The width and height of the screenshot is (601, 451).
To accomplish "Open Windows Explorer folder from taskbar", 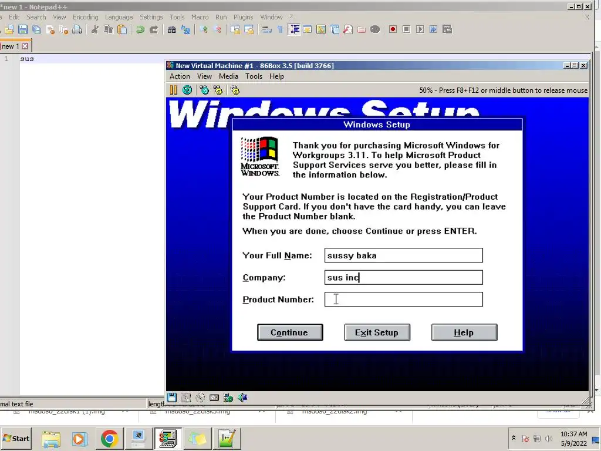I will tap(51, 438).
